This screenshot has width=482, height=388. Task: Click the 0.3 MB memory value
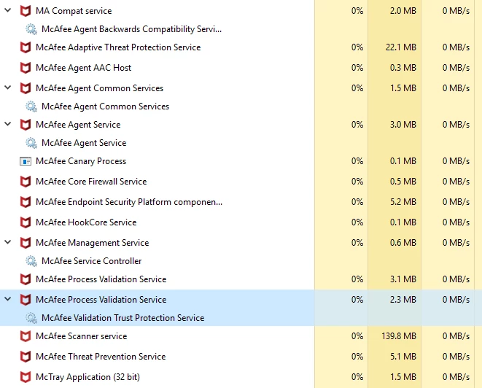(403, 68)
